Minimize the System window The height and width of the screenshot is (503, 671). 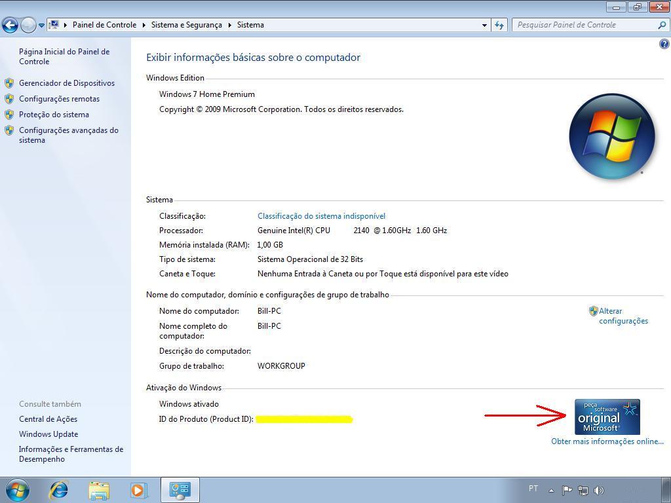pyautogui.click(x=617, y=7)
